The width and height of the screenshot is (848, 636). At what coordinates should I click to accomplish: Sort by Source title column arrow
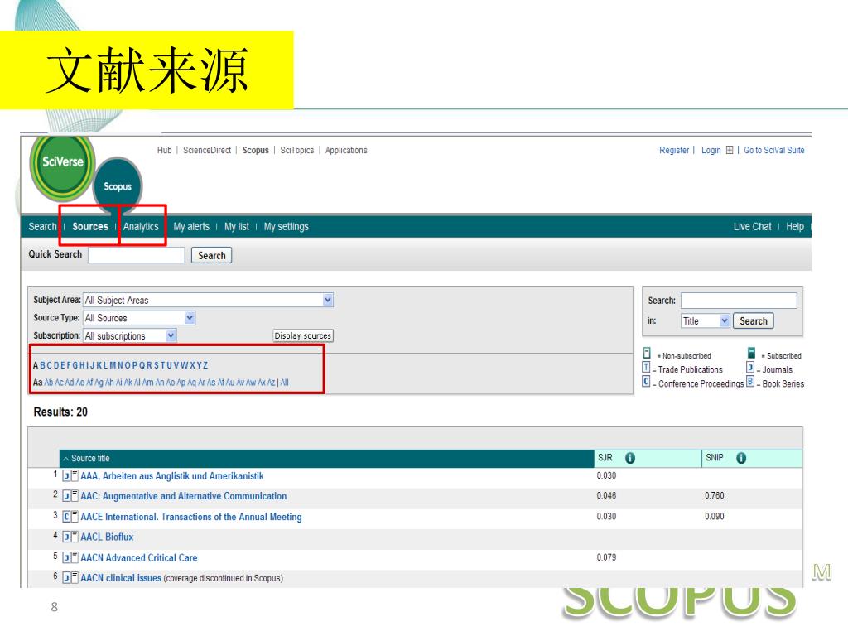point(66,459)
